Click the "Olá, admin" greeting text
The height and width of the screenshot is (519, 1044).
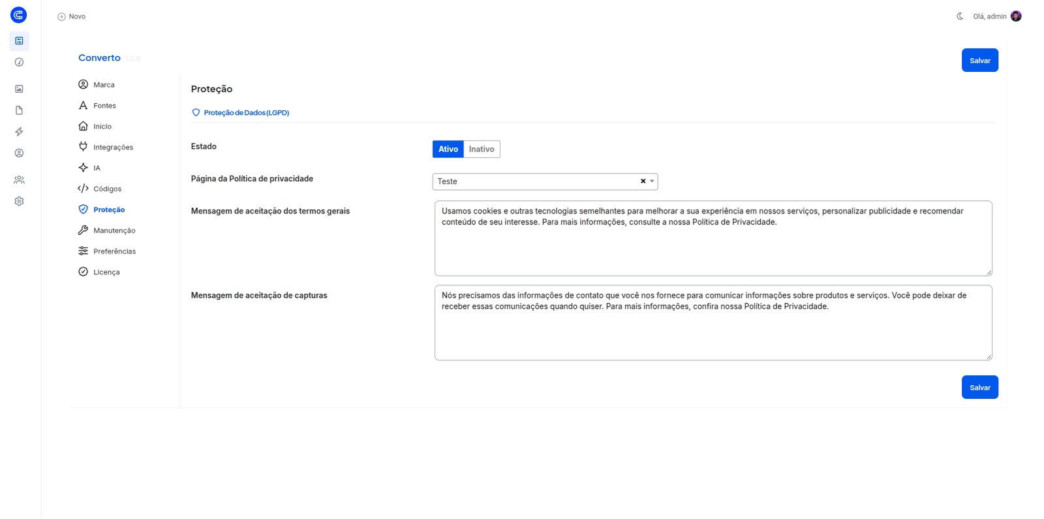coord(990,16)
